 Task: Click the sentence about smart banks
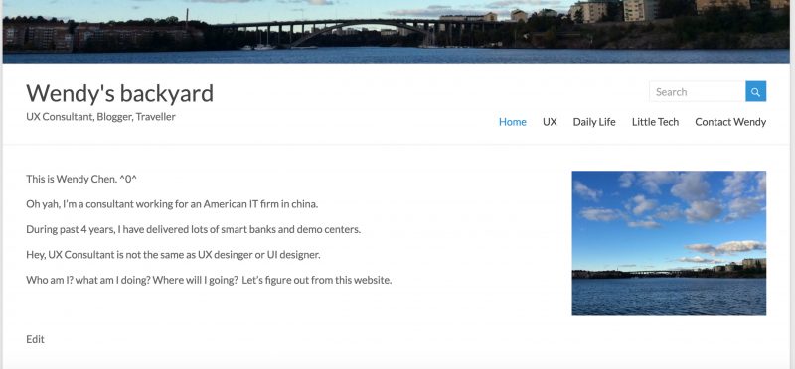point(193,229)
